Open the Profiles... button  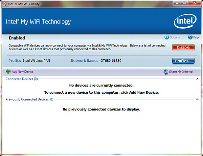(x=183, y=61)
